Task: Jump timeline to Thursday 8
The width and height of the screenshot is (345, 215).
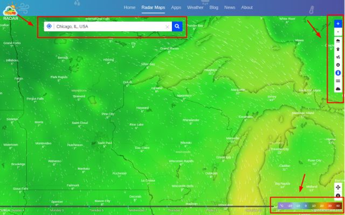Action: point(175,210)
